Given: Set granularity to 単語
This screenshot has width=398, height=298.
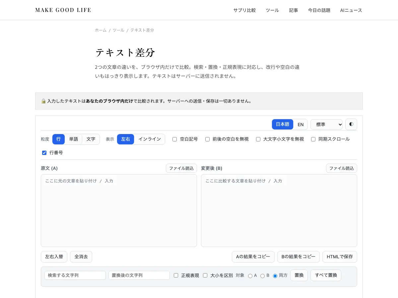Looking at the screenshot, I should coord(74,139).
